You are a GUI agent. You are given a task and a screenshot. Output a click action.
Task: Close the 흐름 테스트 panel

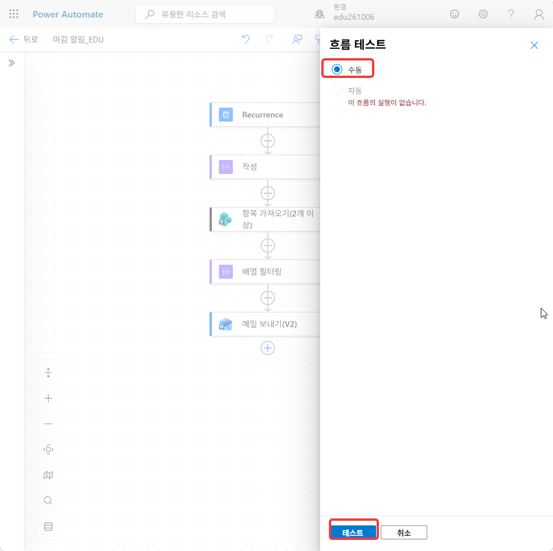pos(534,45)
